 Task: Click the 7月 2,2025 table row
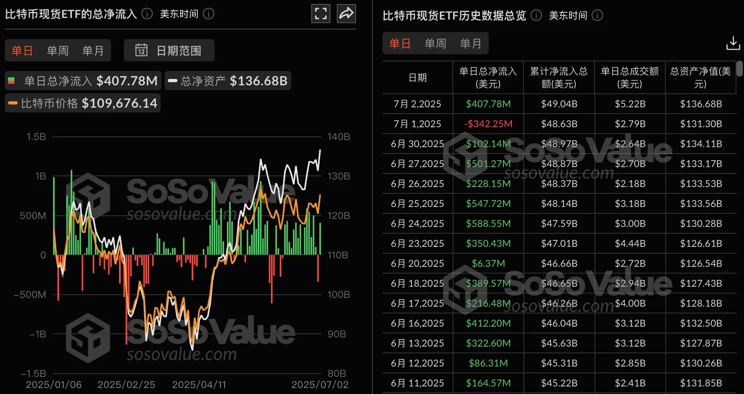417,104
